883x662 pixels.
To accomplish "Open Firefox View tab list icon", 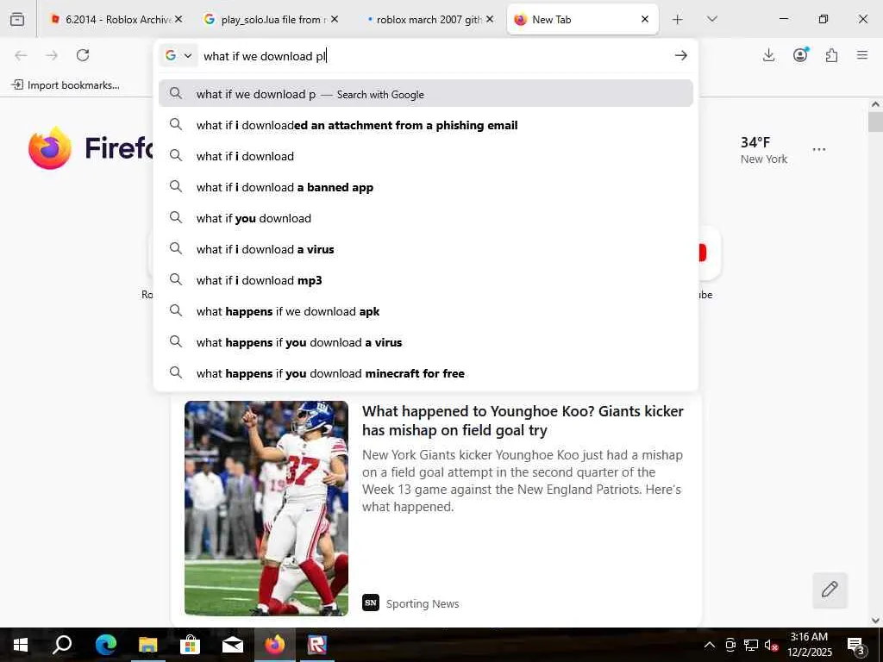I will click(x=17, y=19).
